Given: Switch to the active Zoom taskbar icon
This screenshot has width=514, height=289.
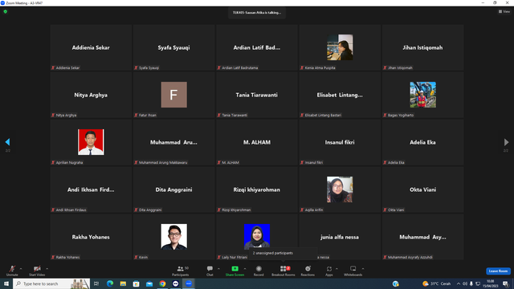Looking at the screenshot, I should coord(189,283).
